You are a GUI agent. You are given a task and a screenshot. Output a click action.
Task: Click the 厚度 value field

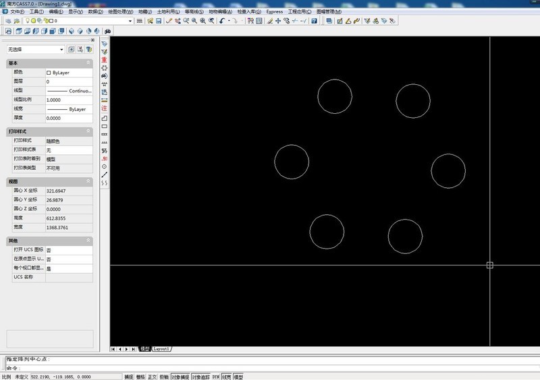(x=69, y=118)
